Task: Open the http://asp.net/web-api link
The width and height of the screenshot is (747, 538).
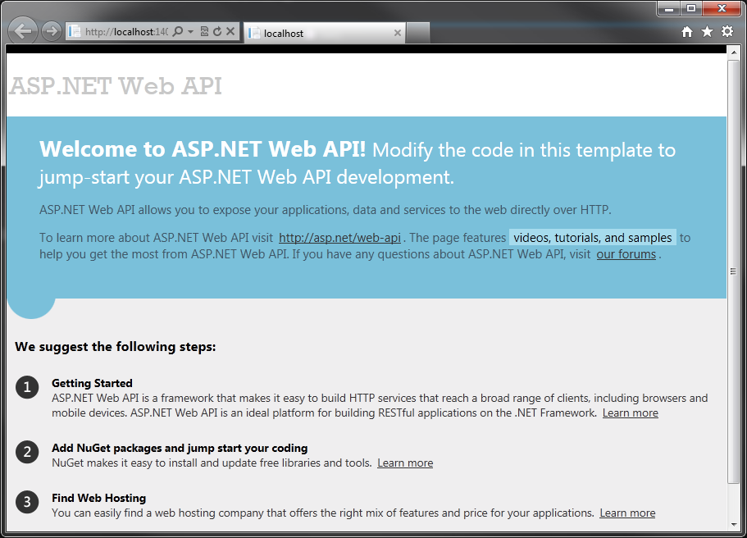Action: (339, 237)
